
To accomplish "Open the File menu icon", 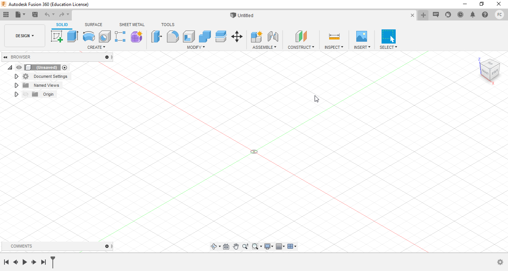I will click(20, 15).
